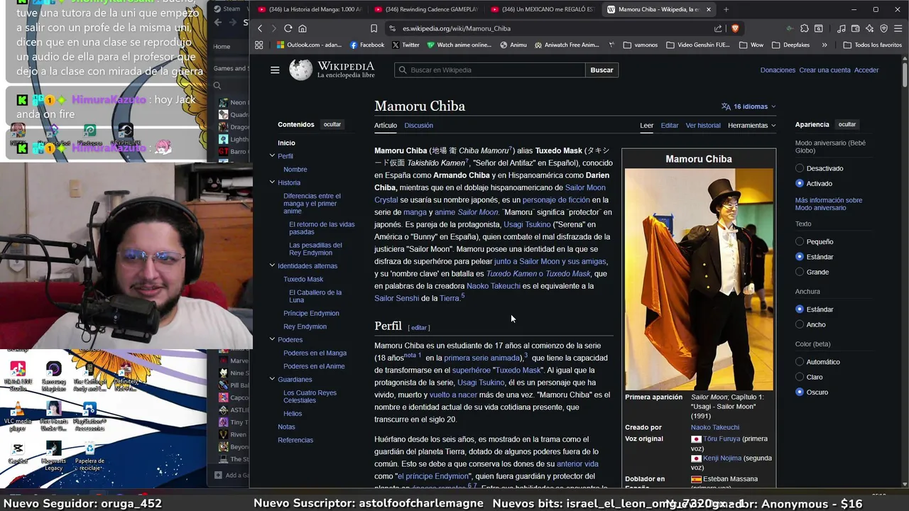Set text size to Grande
The width and height of the screenshot is (909, 511).
pos(800,272)
